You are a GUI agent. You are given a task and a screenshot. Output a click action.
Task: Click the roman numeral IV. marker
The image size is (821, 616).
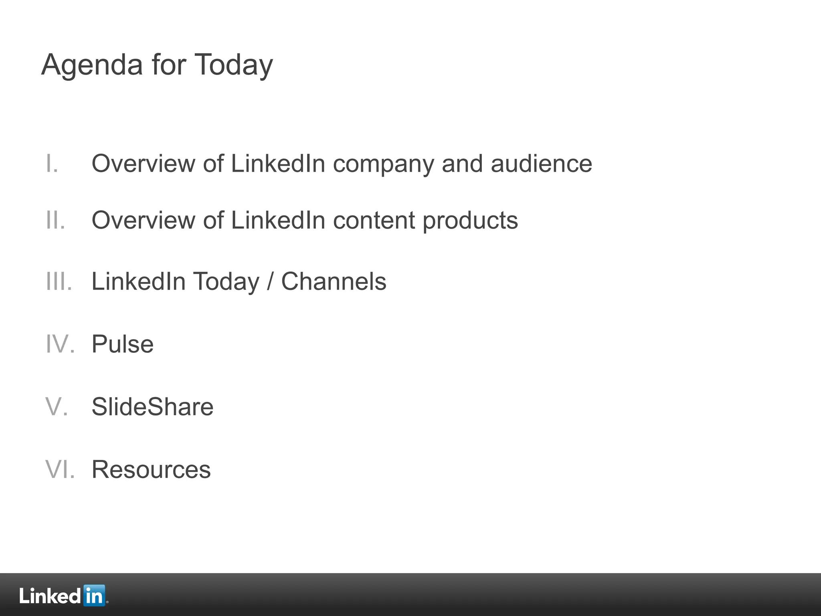pos(60,344)
